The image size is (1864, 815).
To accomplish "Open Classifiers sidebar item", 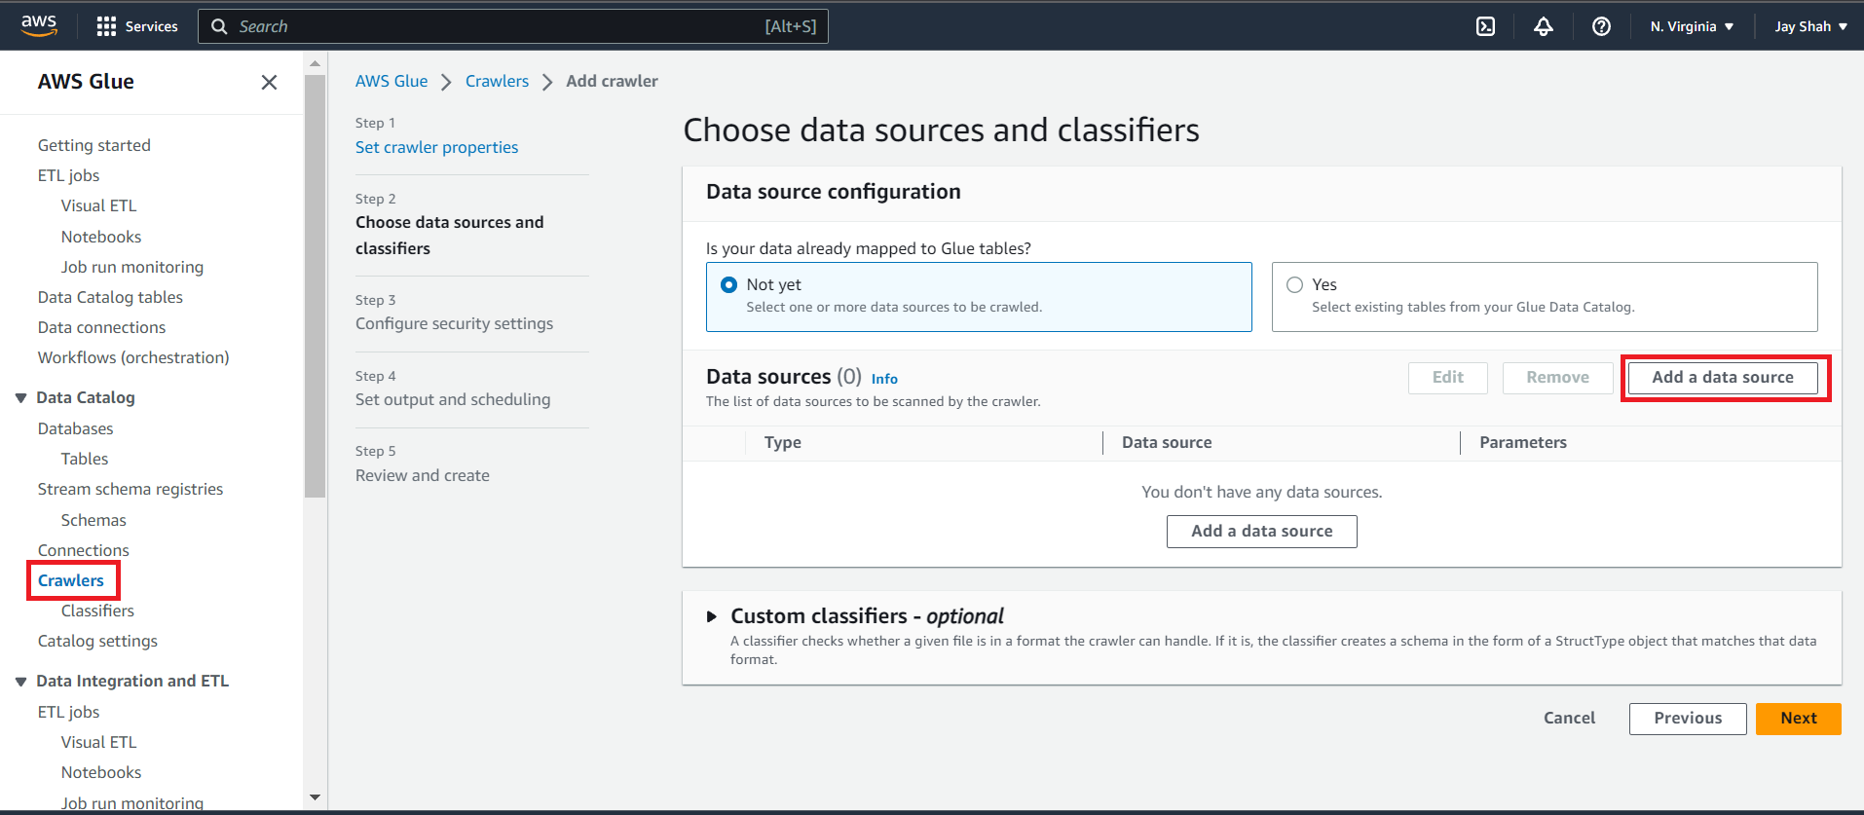I will [97, 611].
